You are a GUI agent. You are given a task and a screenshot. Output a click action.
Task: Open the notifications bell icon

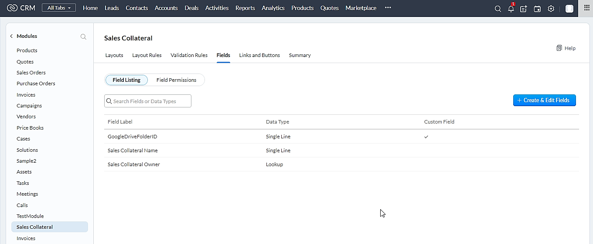click(x=511, y=9)
